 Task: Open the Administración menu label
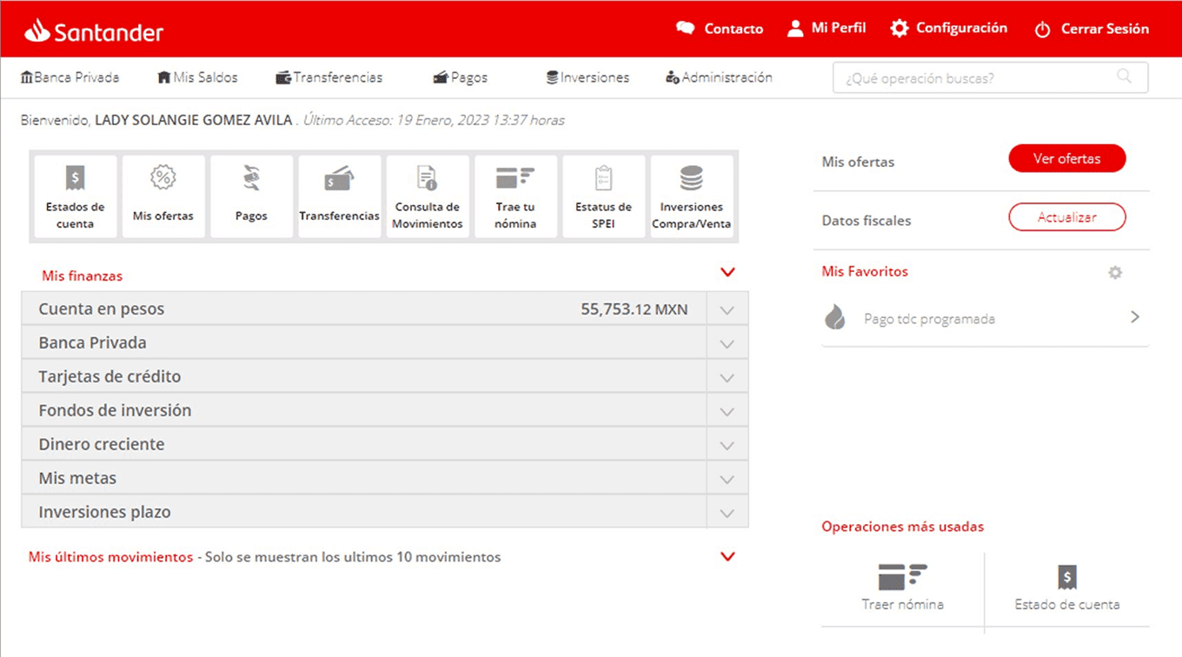click(x=727, y=77)
